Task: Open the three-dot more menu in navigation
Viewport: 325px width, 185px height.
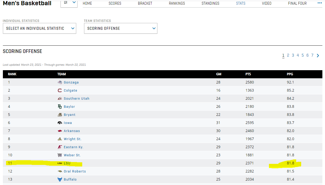Action: pos(320,3)
